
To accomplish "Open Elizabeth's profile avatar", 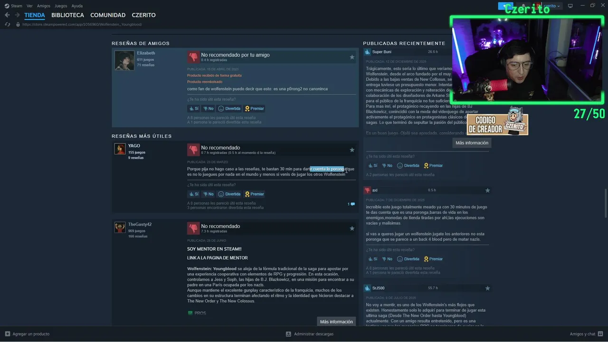I will click(x=124, y=60).
